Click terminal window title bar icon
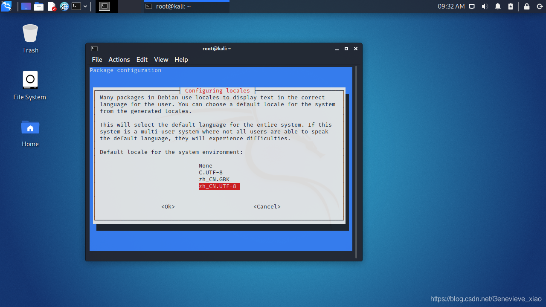 (94, 49)
